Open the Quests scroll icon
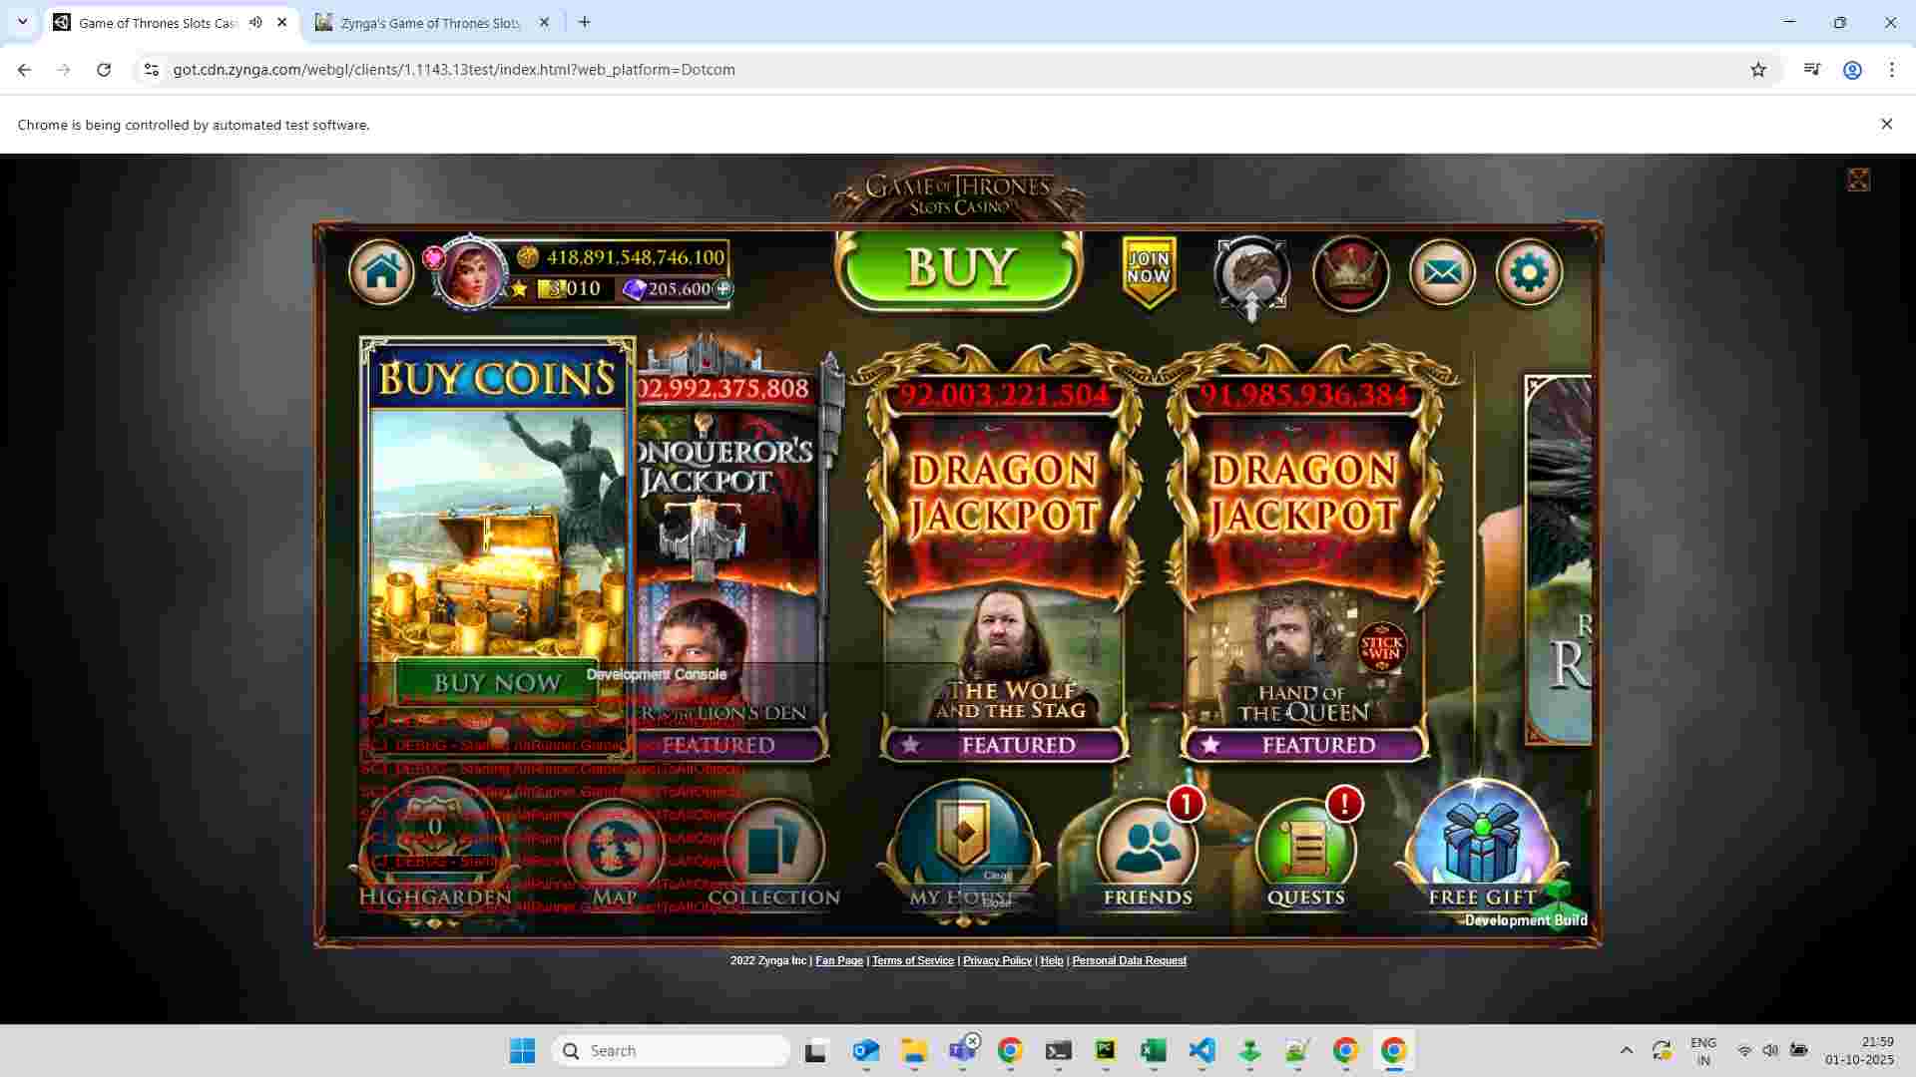 (1305, 848)
